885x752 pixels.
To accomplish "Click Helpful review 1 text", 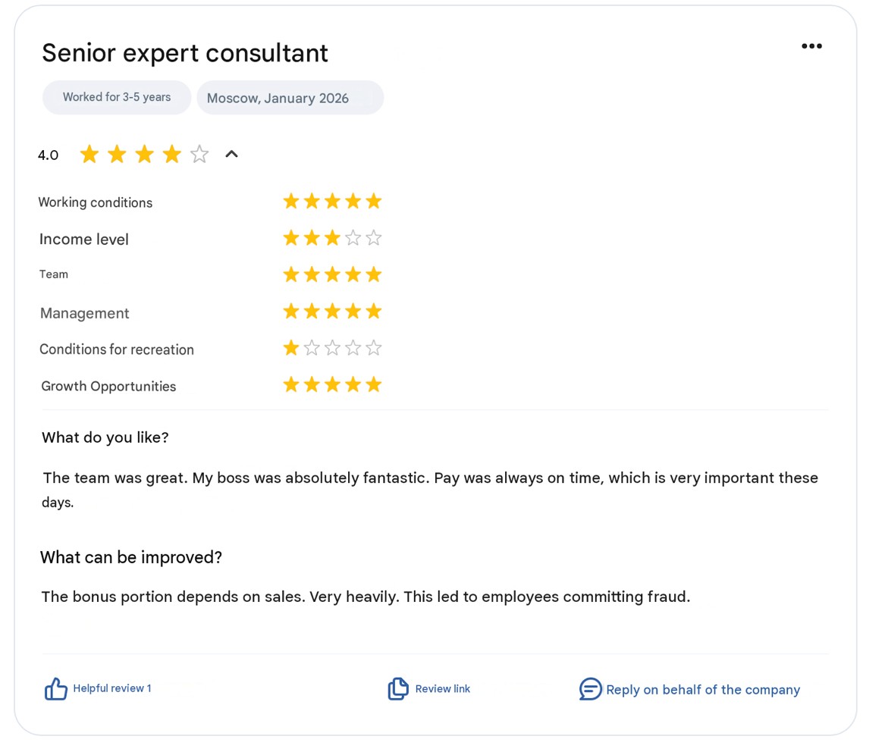I will [112, 688].
